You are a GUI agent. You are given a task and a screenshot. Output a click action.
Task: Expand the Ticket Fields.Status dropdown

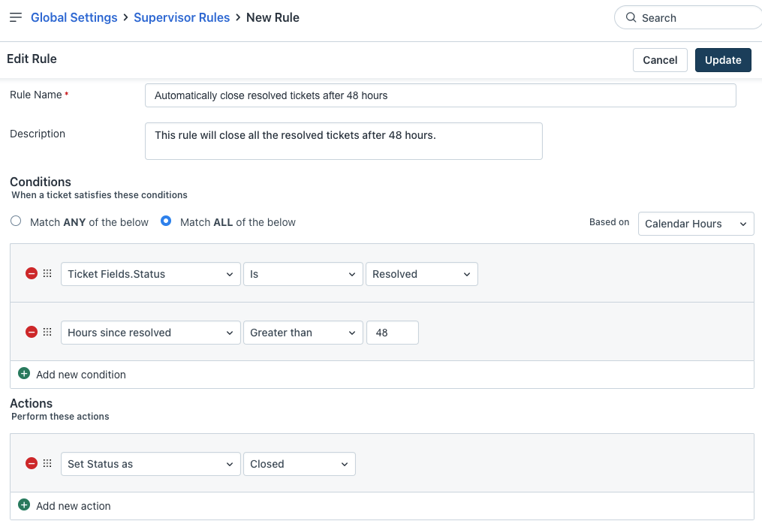coord(150,274)
